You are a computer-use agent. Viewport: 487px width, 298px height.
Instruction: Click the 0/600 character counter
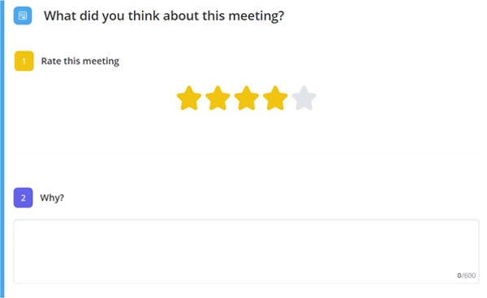(x=466, y=275)
